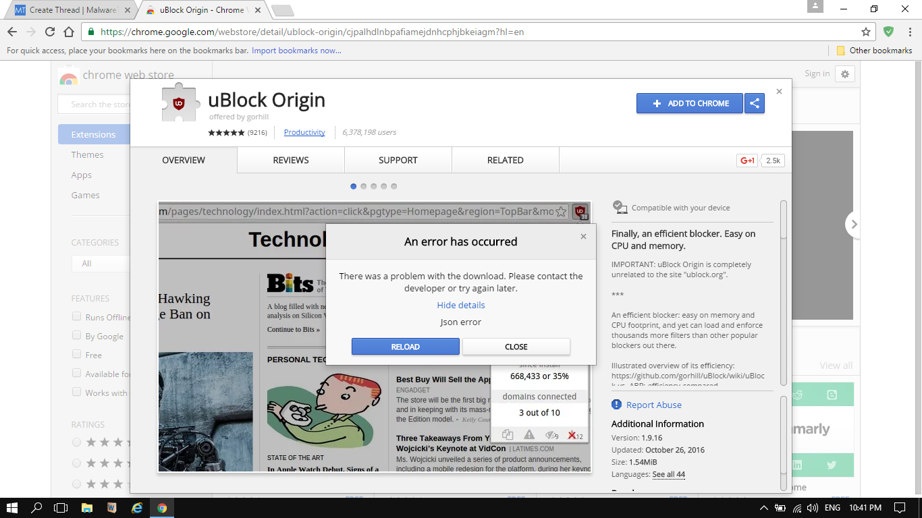Image resolution: width=922 pixels, height=518 pixels.
Task: Bookmark this page with the star icon
Action: point(866,32)
